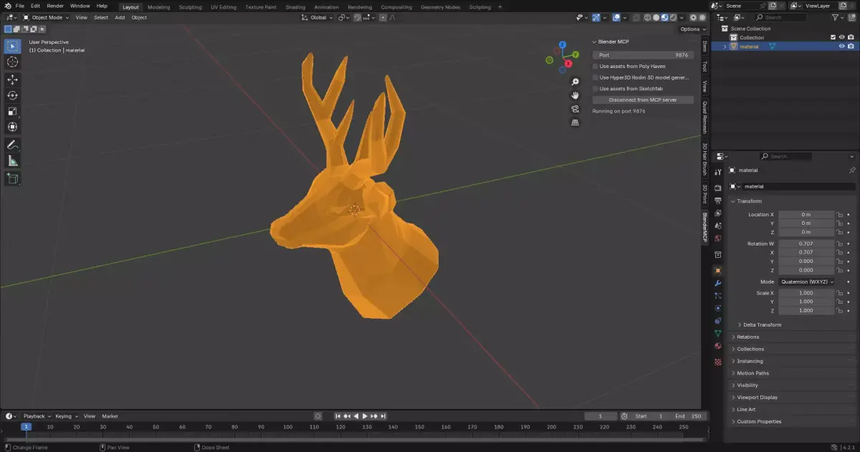This screenshot has height=452, width=860.
Task: Pin the properties editor context
Action: click(x=851, y=170)
